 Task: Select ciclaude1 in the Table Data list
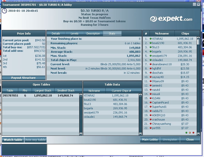(111, 117)
